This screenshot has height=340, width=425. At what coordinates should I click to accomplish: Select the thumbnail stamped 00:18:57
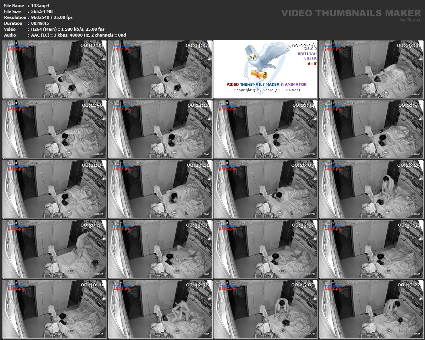pos(371,129)
